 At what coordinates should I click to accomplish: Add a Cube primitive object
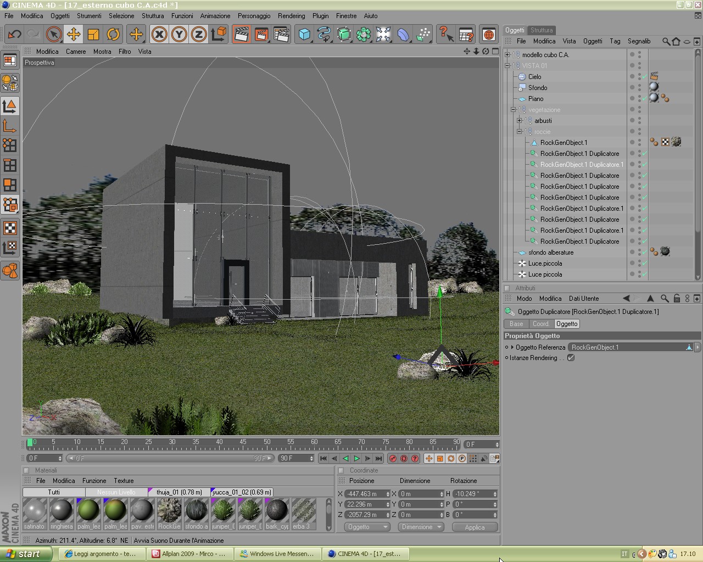304,34
